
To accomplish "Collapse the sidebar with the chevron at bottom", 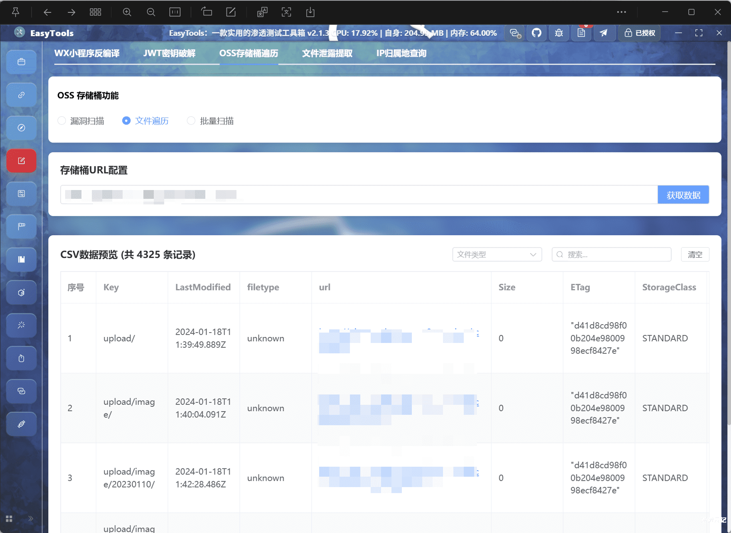I will (30, 518).
